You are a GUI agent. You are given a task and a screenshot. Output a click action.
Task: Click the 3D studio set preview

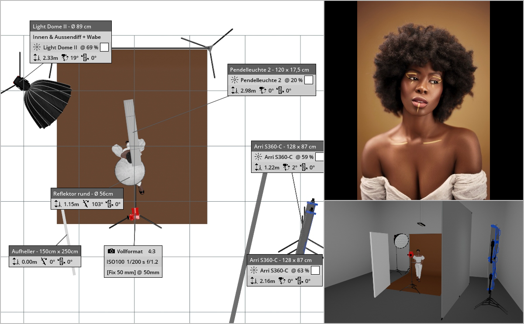coord(424,262)
